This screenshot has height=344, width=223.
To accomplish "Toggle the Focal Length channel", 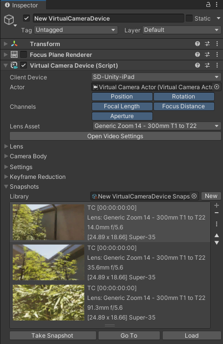I will (122, 106).
